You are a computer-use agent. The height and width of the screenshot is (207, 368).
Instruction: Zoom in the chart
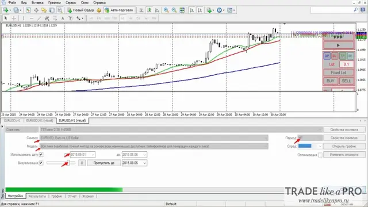pos(166,10)
